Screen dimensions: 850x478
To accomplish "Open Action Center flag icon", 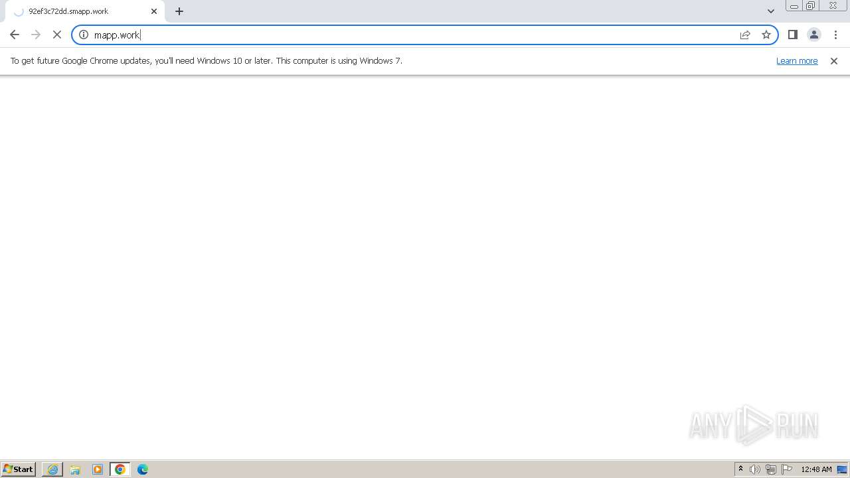I will click(x=787, y=469).
